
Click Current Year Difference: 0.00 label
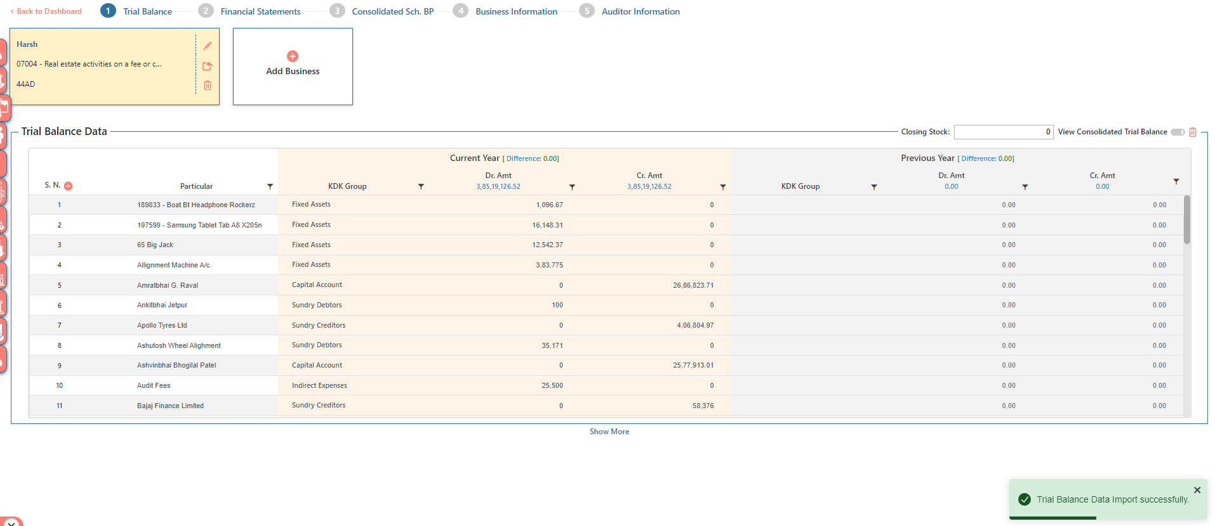531,158
